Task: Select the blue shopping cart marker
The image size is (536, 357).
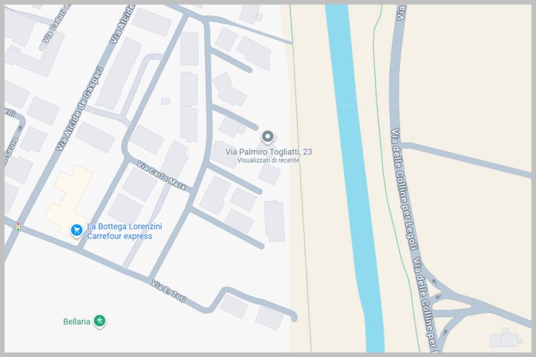Action: (x=76, y=230)
